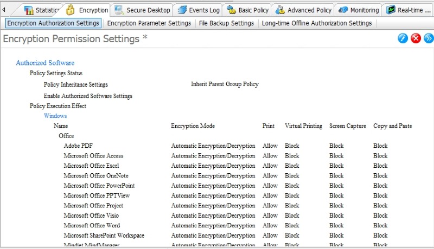Open File Backup Settings sub-tab
This screenshot has width=434, height=249.
pyautogui.click(x=226, y=23)
